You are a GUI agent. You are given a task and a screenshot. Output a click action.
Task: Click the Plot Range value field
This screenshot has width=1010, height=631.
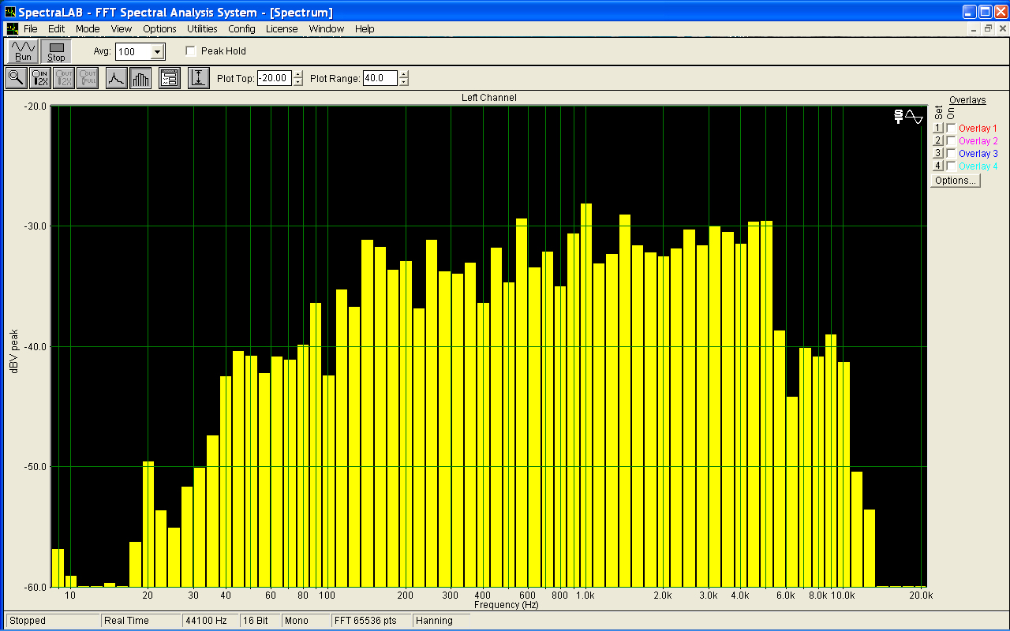point(380,78)
